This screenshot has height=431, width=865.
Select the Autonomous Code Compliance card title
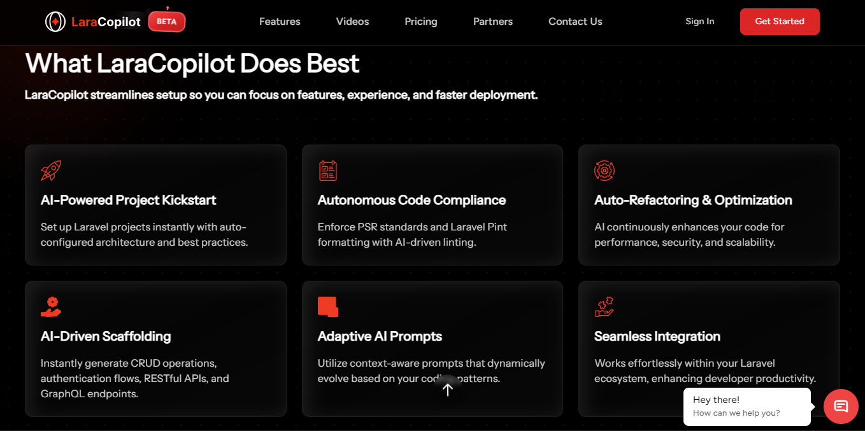click(411, 200)
